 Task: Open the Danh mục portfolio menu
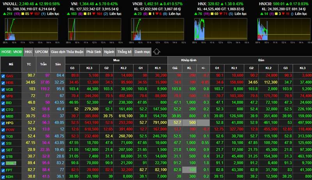(x=142, y=52)
